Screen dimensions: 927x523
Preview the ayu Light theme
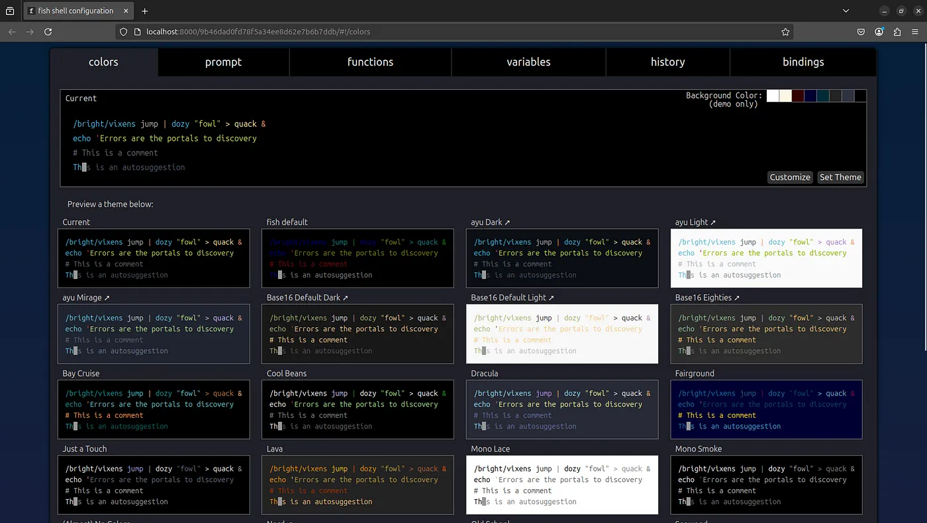767,259
